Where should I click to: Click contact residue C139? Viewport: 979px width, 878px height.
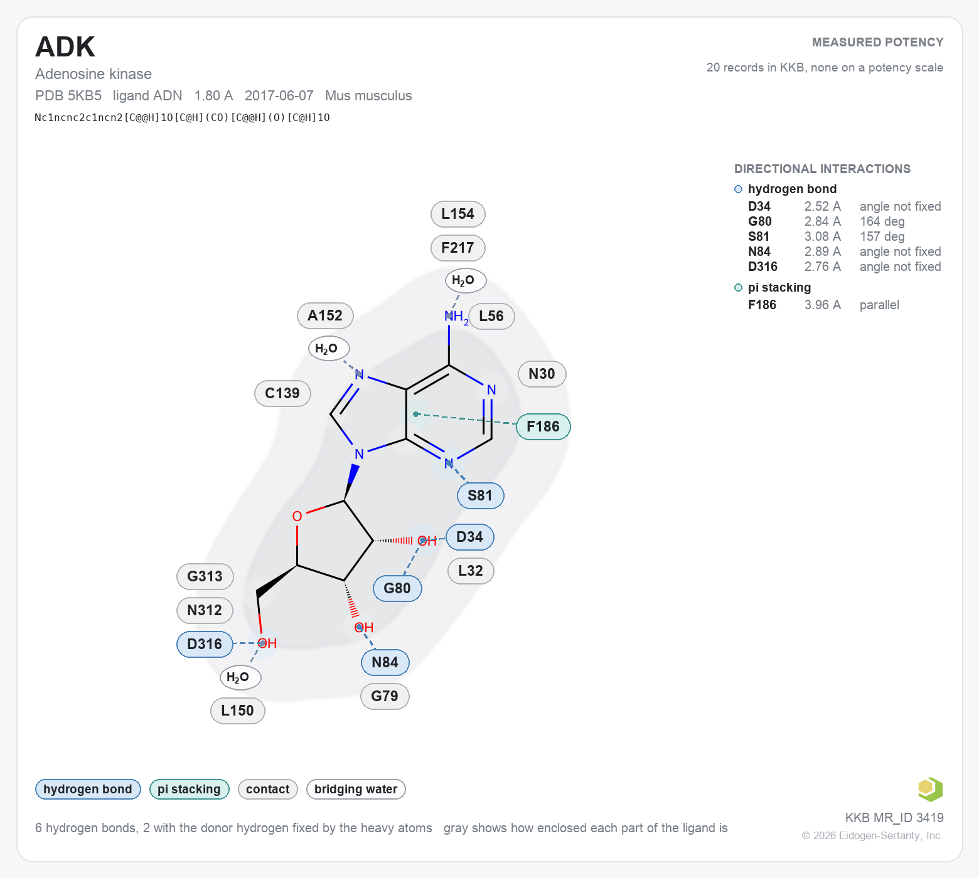coord(282,393)
